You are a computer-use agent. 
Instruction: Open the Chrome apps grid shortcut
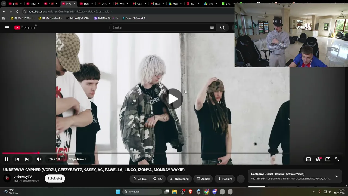tap(4, 18)
